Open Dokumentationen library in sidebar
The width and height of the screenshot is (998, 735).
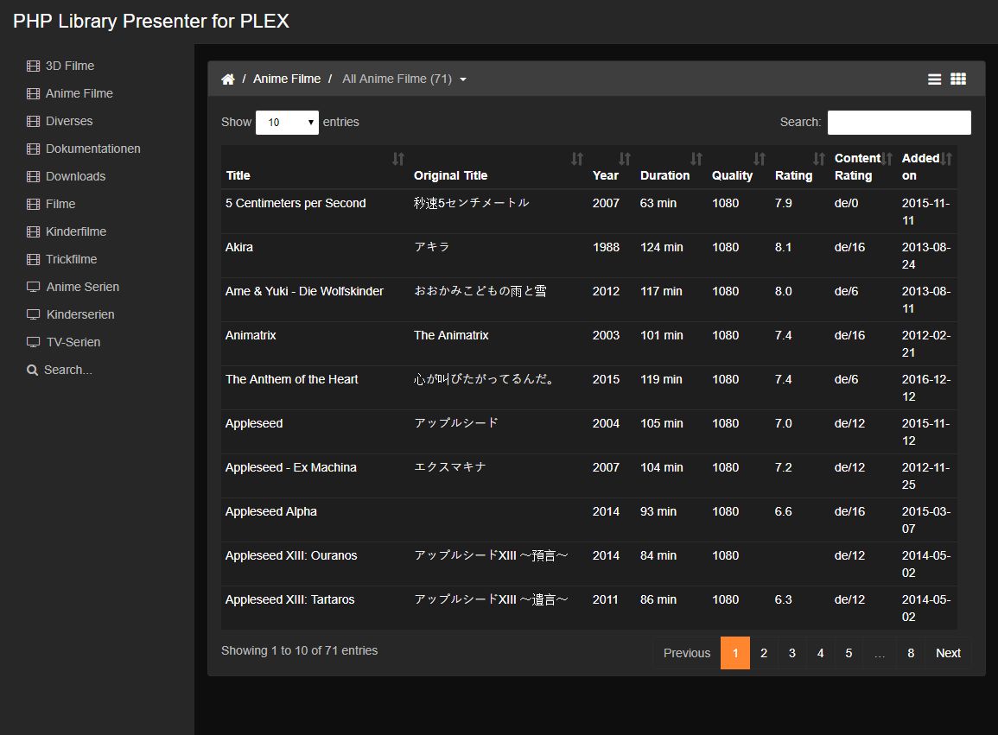[92, 149]
